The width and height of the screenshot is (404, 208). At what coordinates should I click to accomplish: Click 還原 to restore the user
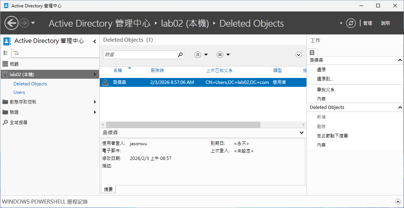pos(321,69)
